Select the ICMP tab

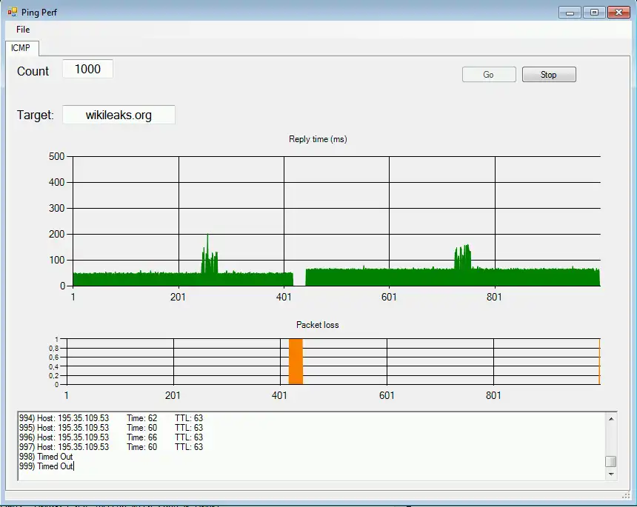click(x=21, y=48)
